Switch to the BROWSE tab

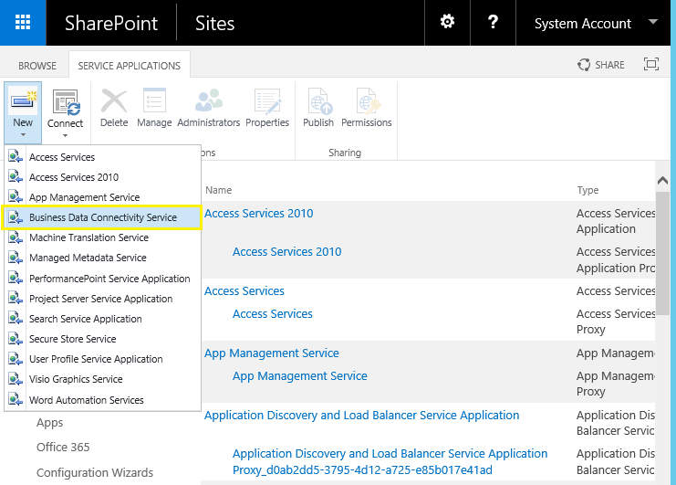coord(37,66)
